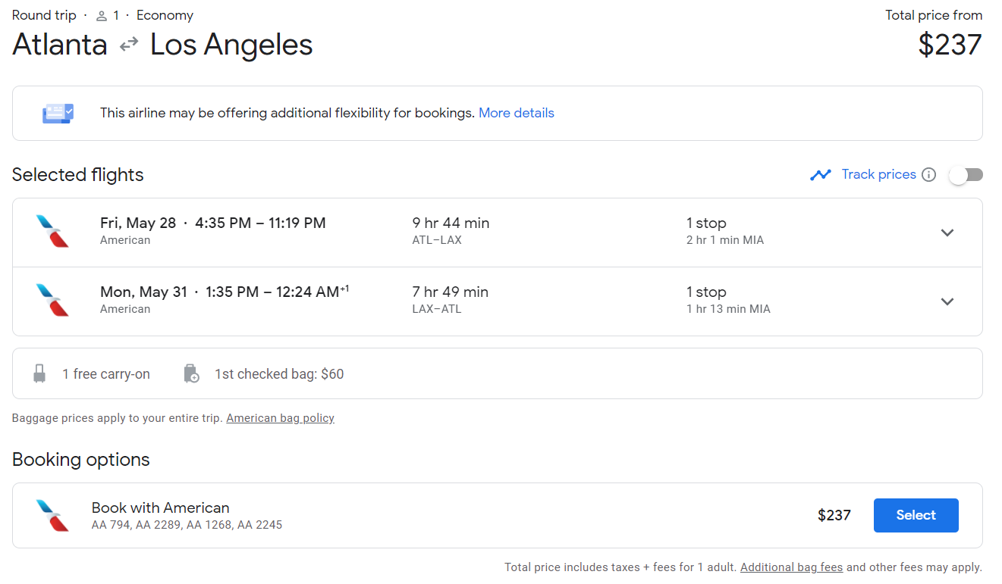Click the round trip arrows icon
The height and width of the screenshot is (584, 1002).
click(129, 45)
